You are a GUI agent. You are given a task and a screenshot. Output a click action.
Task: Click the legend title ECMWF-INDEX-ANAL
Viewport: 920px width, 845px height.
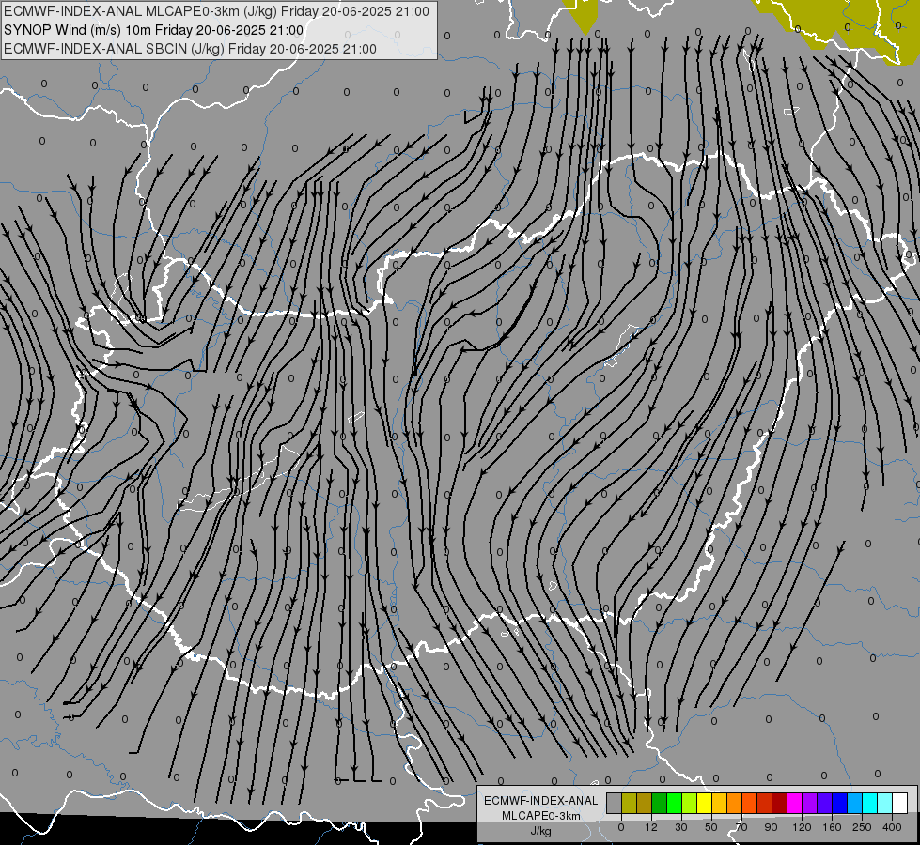(x=541, y=801)
